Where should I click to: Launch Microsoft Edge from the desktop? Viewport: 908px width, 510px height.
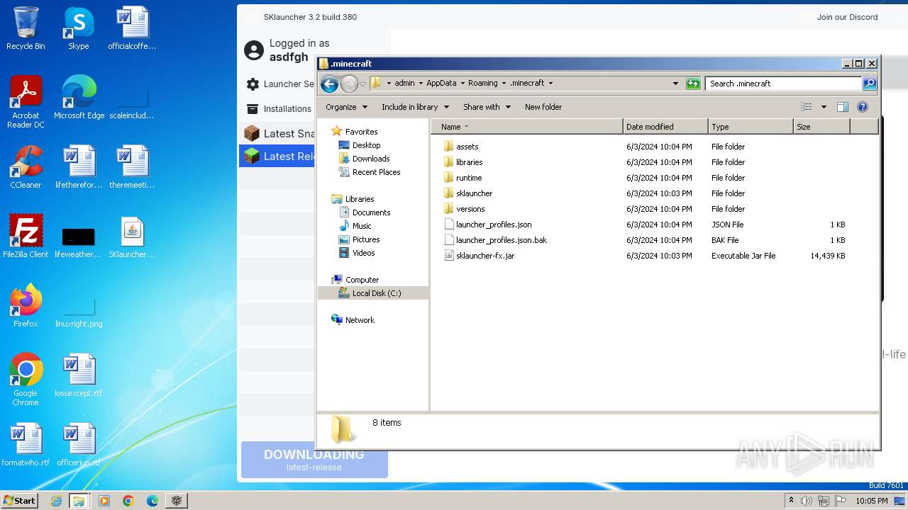click(x=79, y=98)
